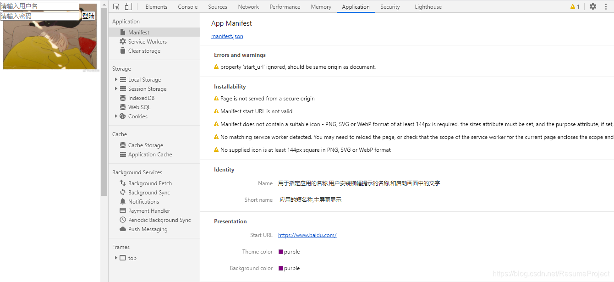The width and height of the screenshot is (614, 282).
Task: Select Cache Storage entry
Action: 146,145
